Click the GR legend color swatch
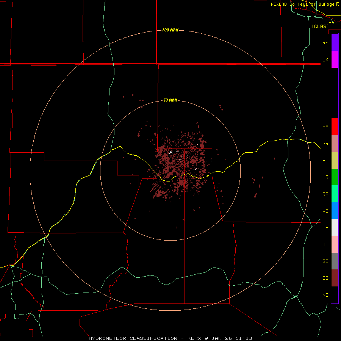 click(335, 144)
